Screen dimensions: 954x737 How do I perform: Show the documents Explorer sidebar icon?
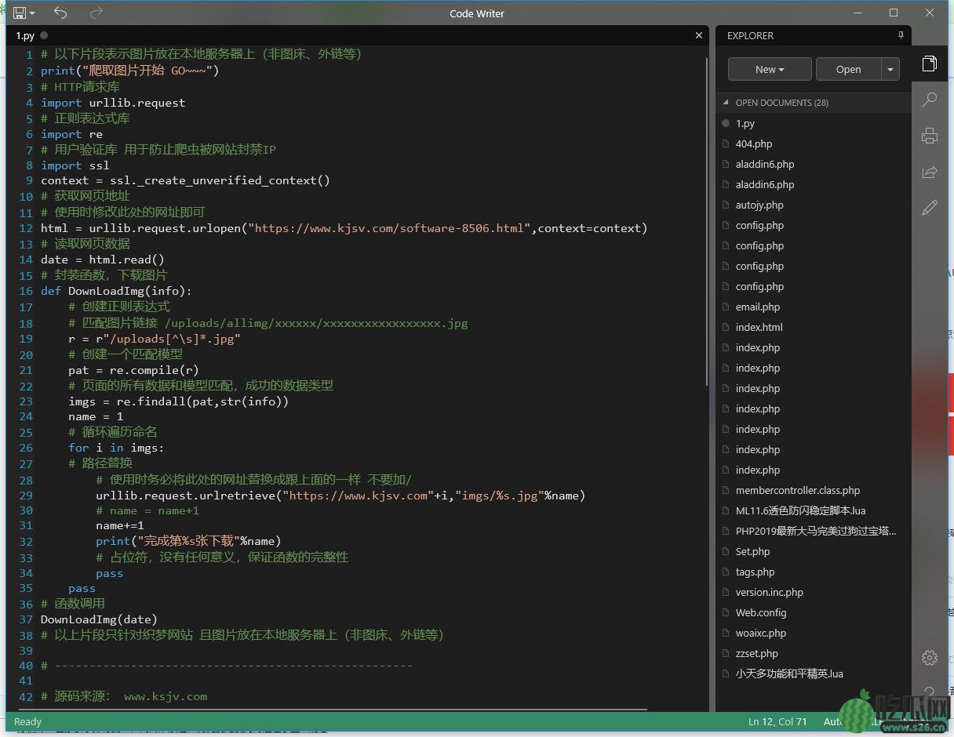click(930, 64)
